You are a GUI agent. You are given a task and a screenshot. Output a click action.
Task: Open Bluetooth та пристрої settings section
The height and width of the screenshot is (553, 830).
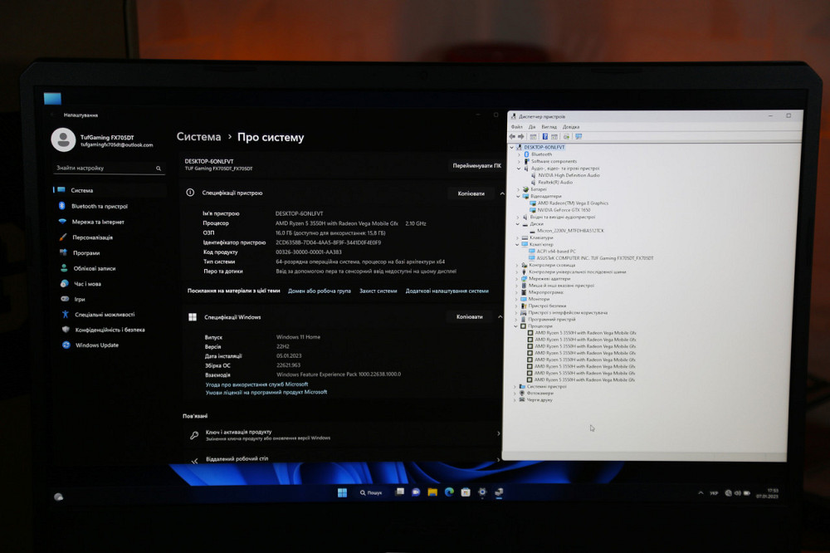pos(98,205)
